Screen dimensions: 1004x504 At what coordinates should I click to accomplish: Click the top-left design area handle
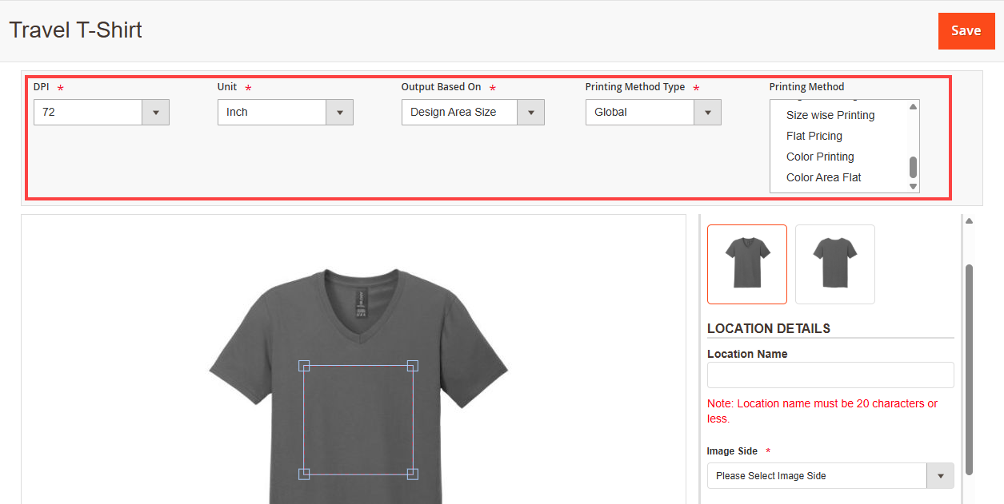tap(304, 366)
